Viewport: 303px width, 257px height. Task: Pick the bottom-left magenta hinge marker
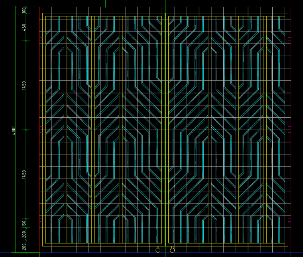(41, 219)
